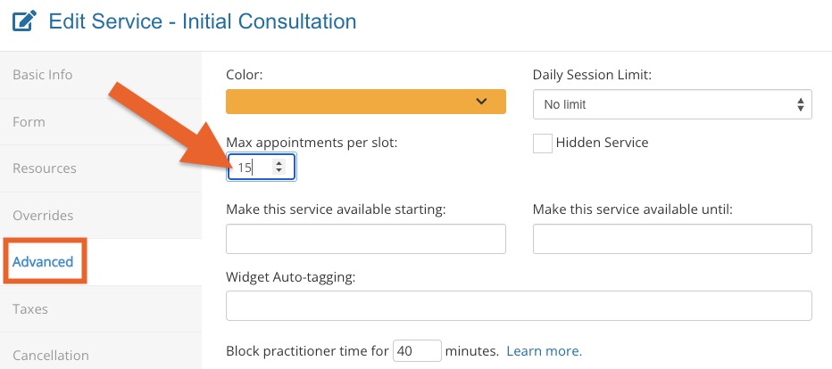Viewport: 832px width, 369px height.
Task: Open the Basic Info tab
Action: click(43, 75)
